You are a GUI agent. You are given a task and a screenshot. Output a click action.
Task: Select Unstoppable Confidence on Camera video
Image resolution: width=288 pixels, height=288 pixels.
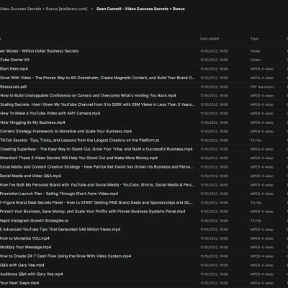(88, 96)
